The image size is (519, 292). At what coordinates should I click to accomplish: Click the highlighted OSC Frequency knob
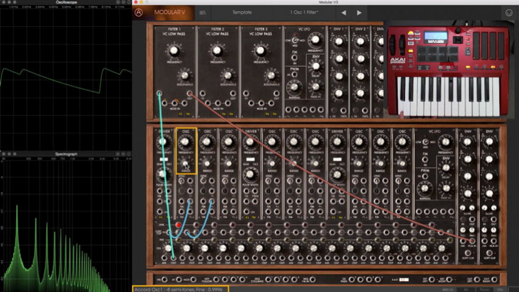pos(186,142)
